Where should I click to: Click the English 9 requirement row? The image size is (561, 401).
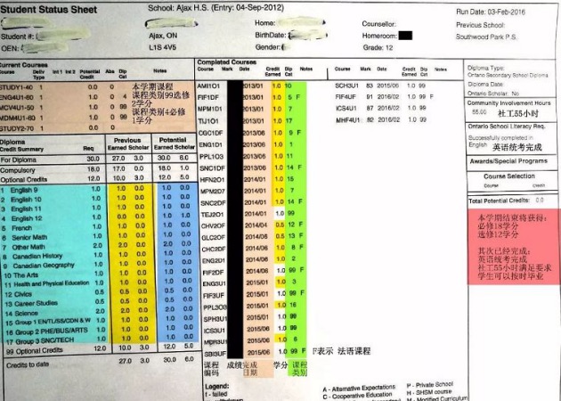[x=98, y=189]
